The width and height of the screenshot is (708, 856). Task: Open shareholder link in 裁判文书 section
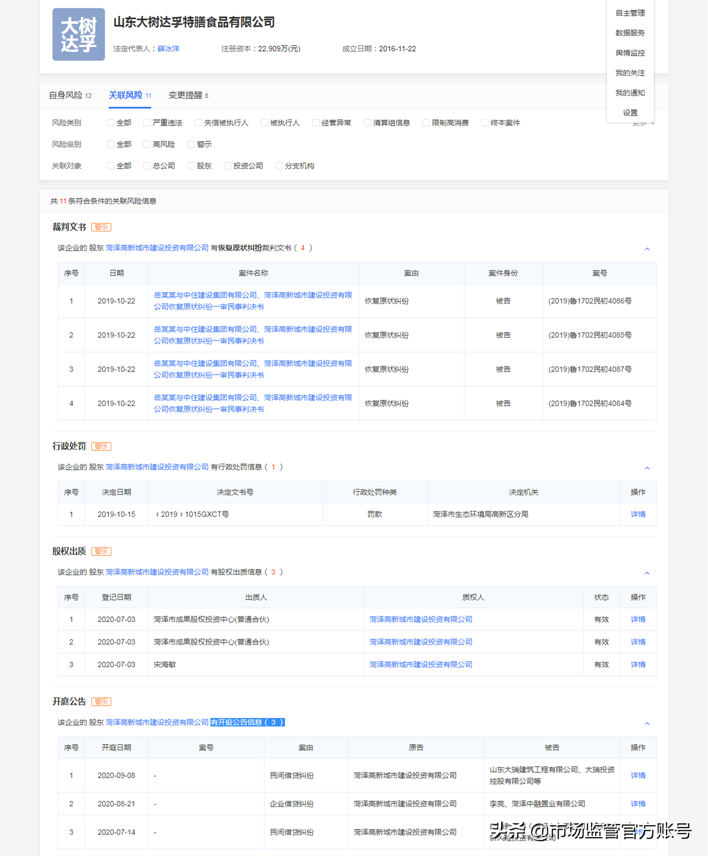[157, 248]
